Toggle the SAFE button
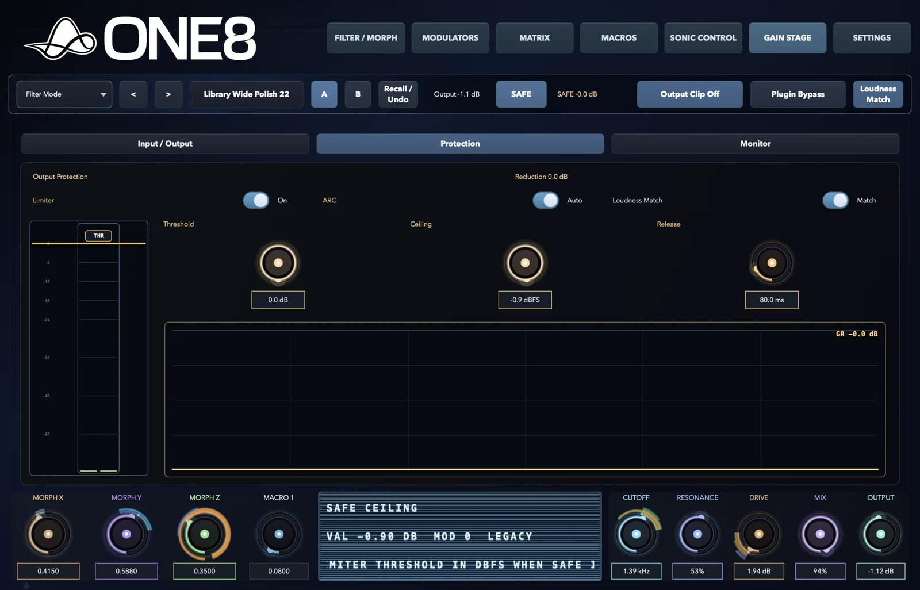Viewport: 920px width, 590px height. 521,94
